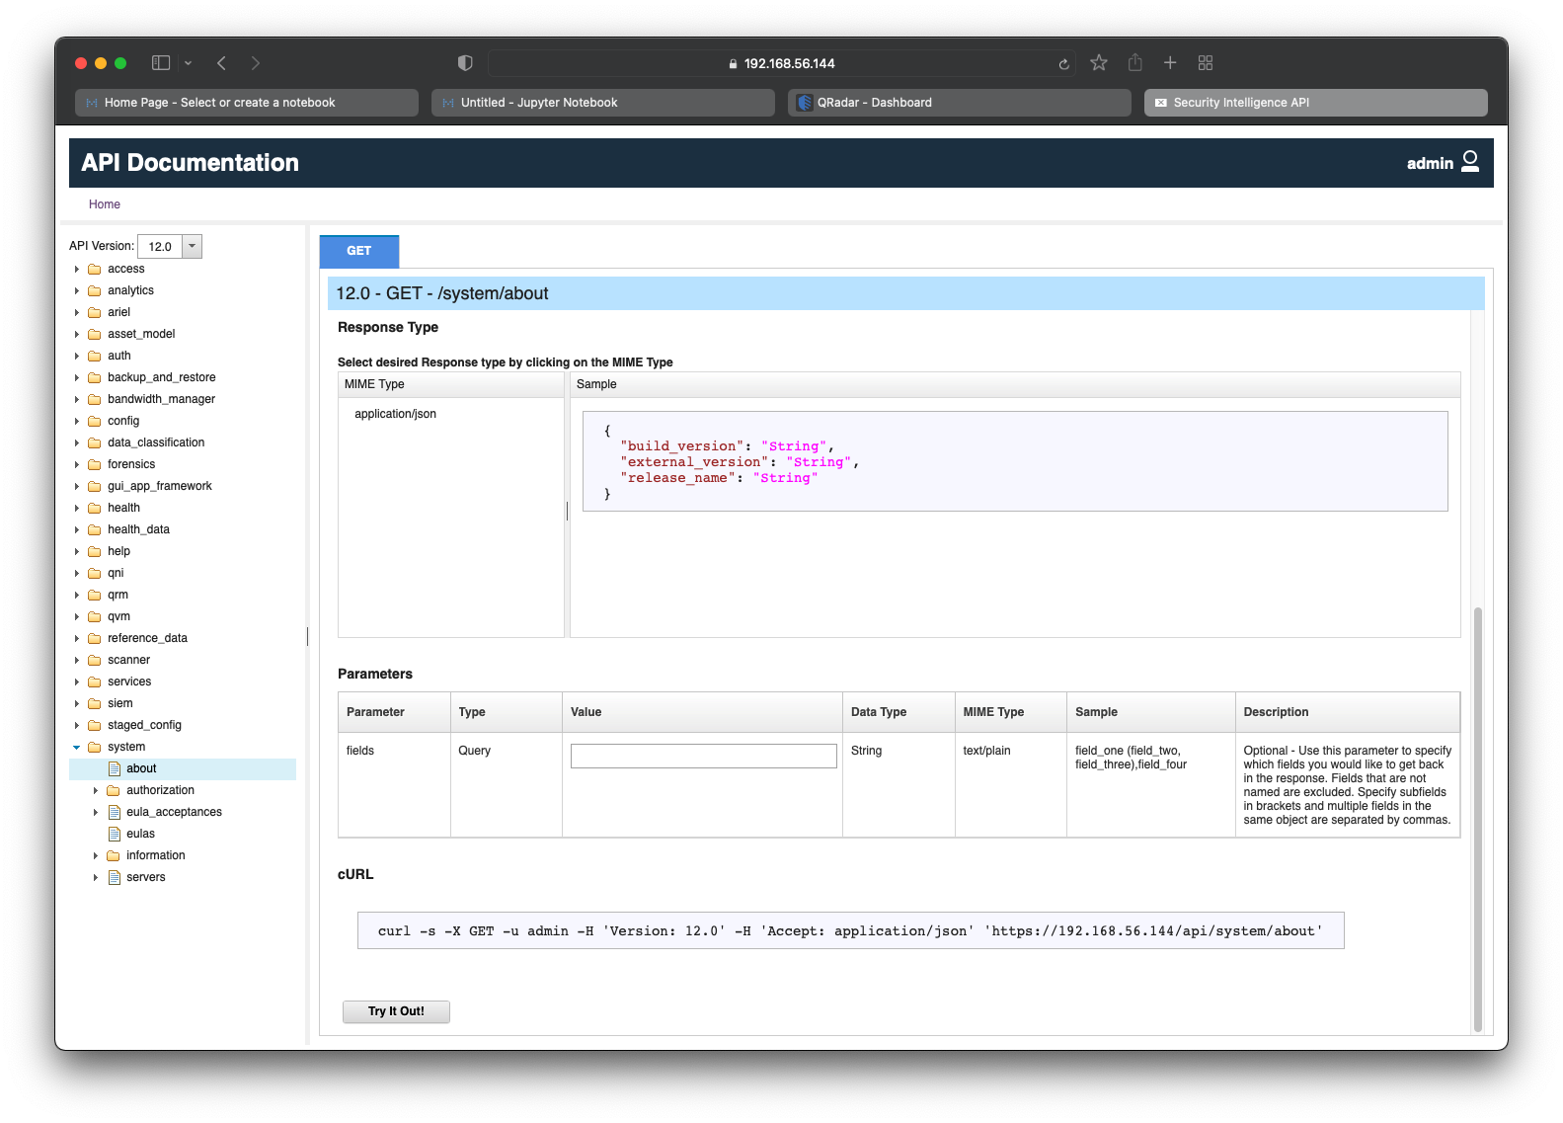Click the folder icon next to analytics

coord(95,290)
